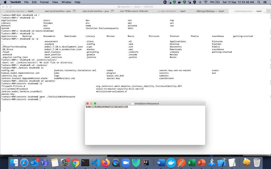Click the initialAdminPassword TextEdit window title
The width and height of the screenshot is (271, 169).
click(147, 104)
